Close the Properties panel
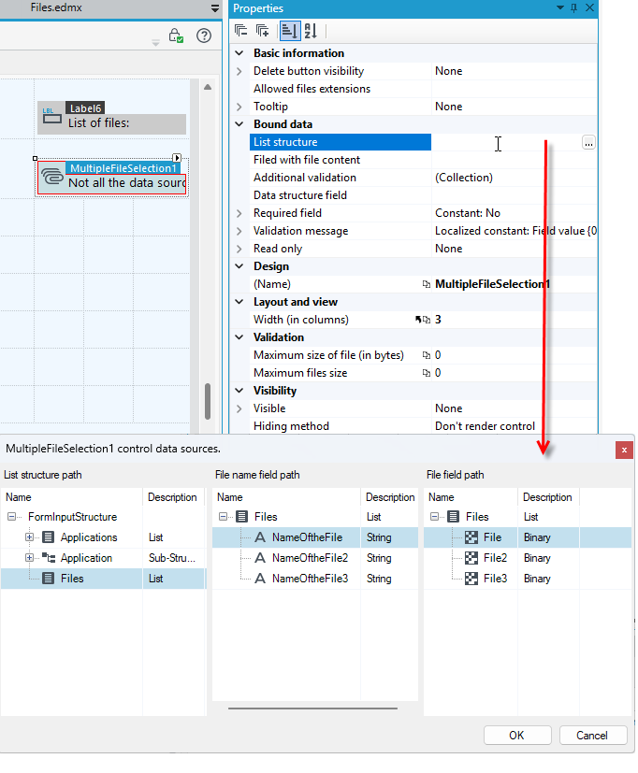Screen dimensions: 638x773 (x=589, y=7)
